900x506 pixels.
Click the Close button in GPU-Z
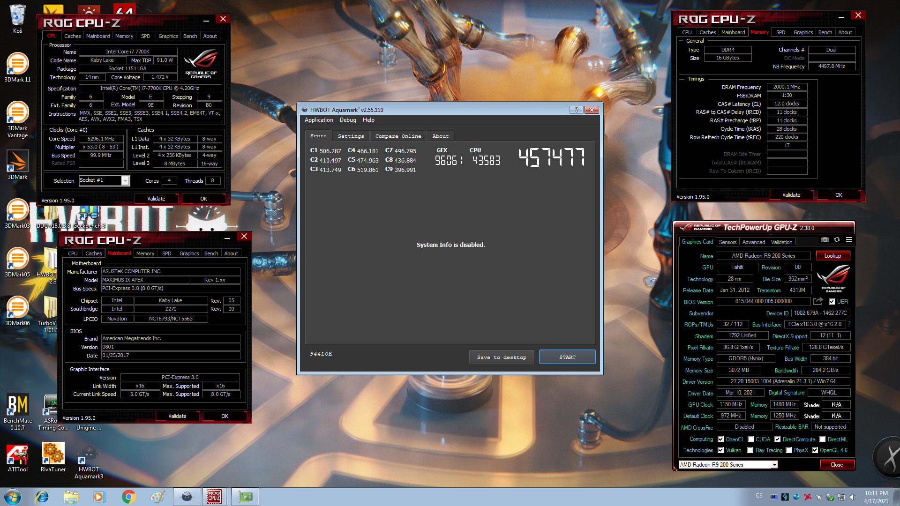tap(837, 465)
